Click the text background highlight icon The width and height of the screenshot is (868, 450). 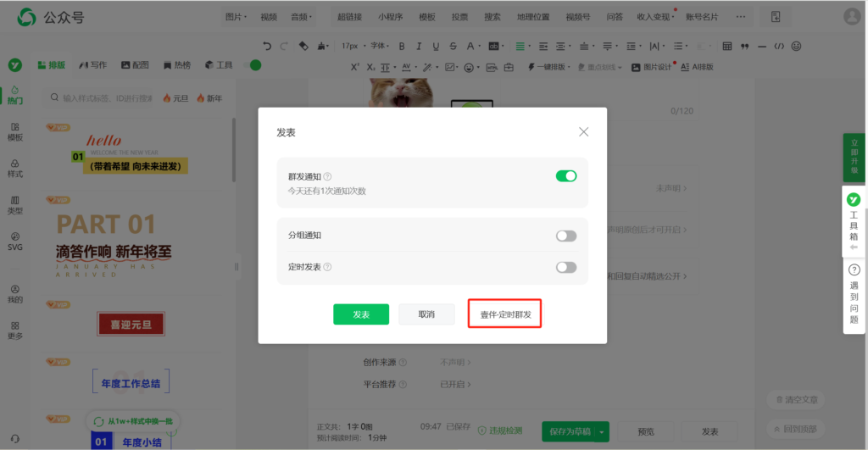493,47
